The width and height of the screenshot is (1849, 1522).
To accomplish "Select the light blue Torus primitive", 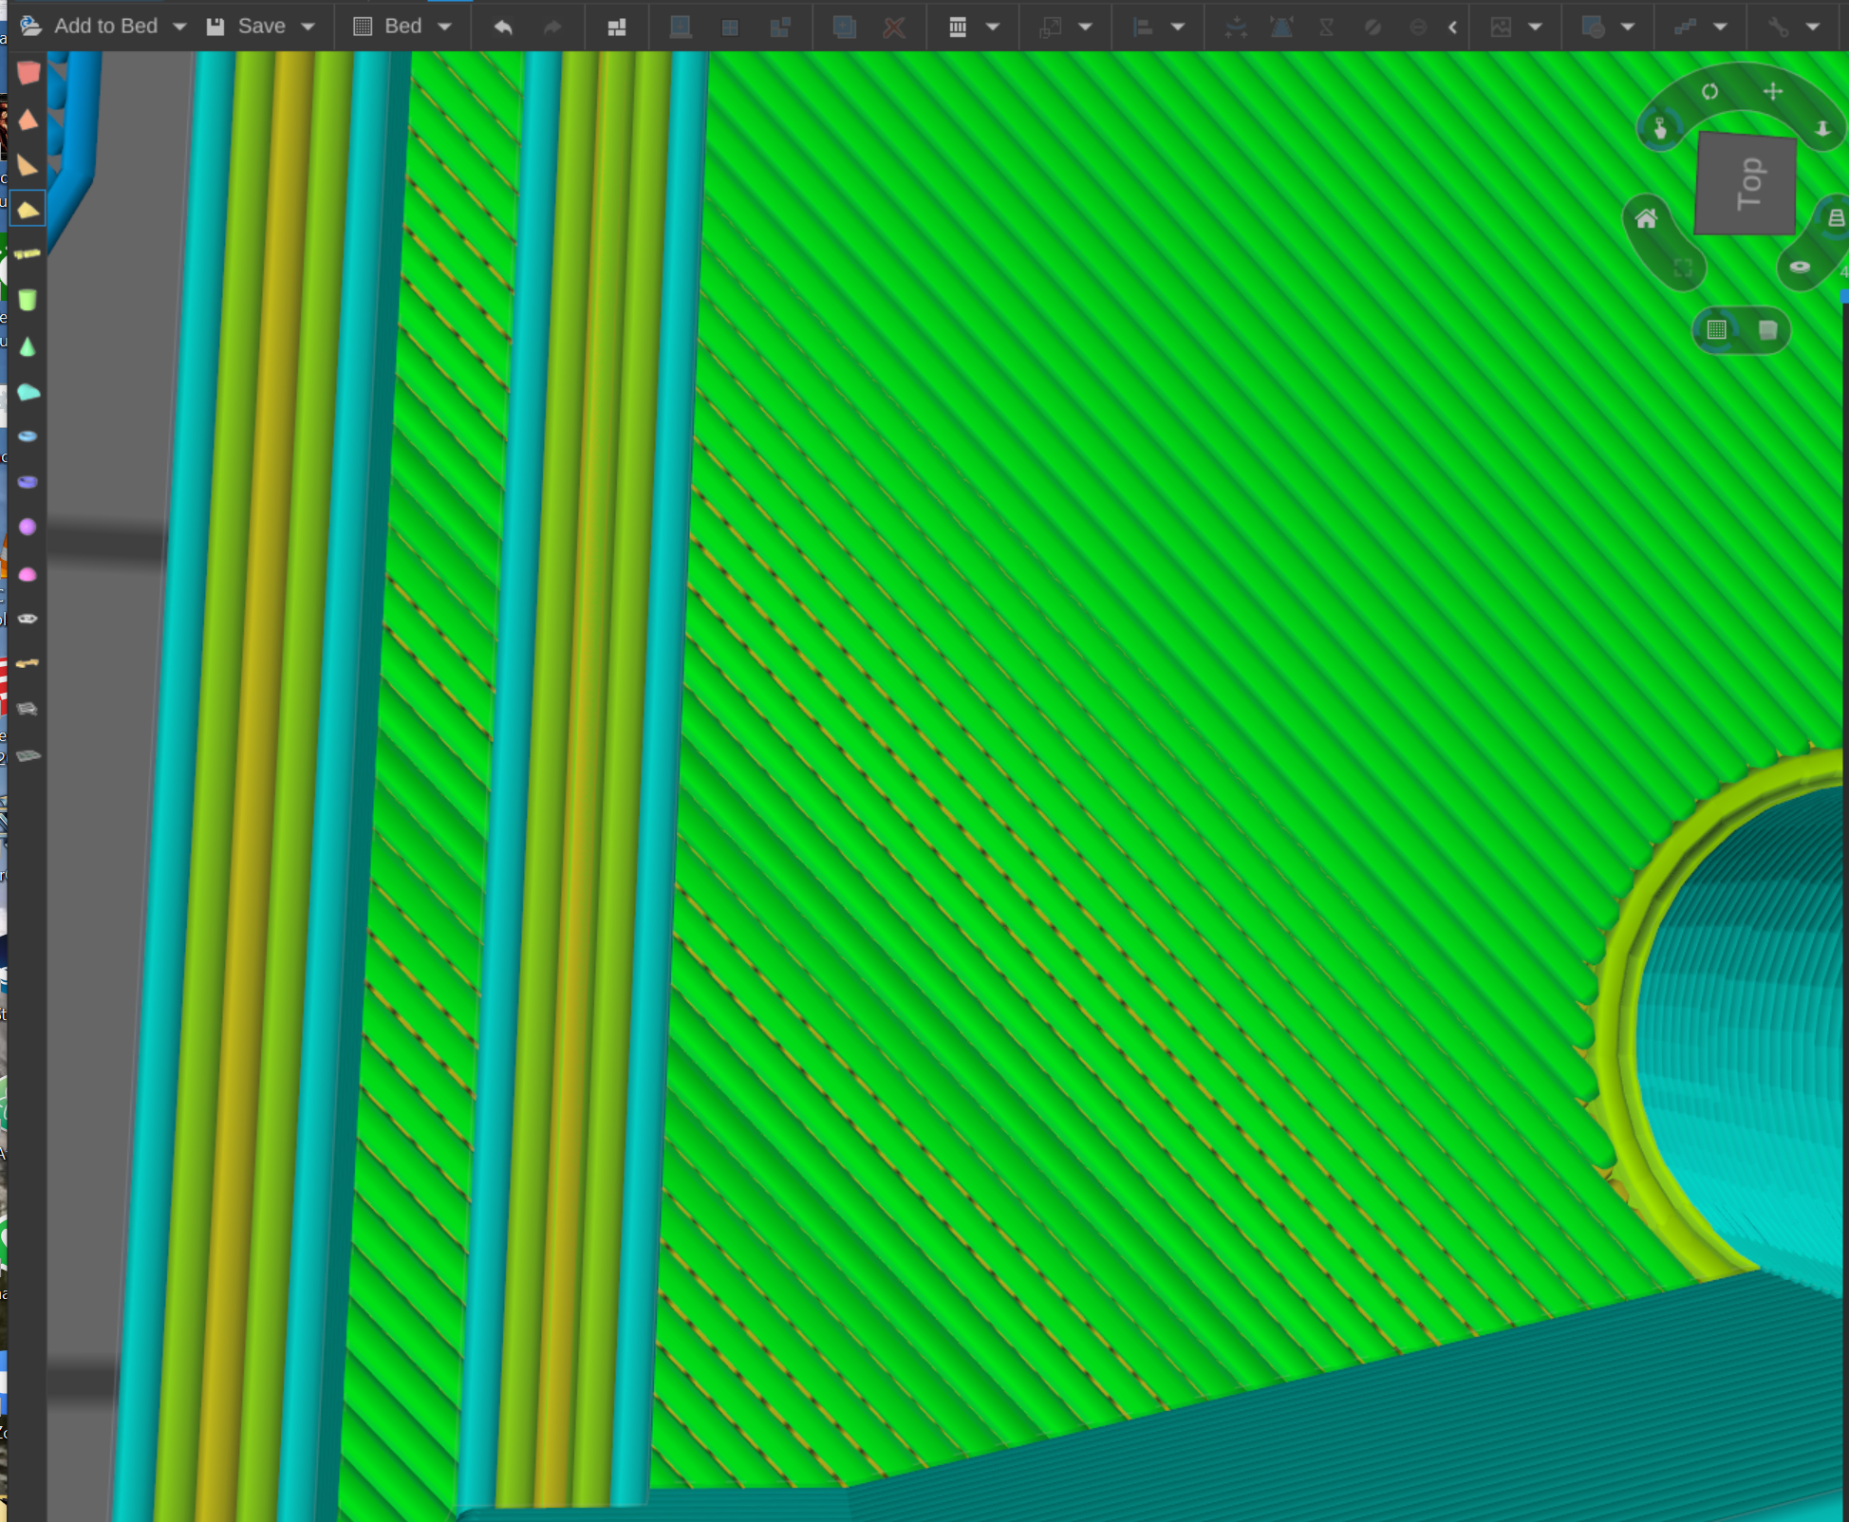I will pos(28,436).
